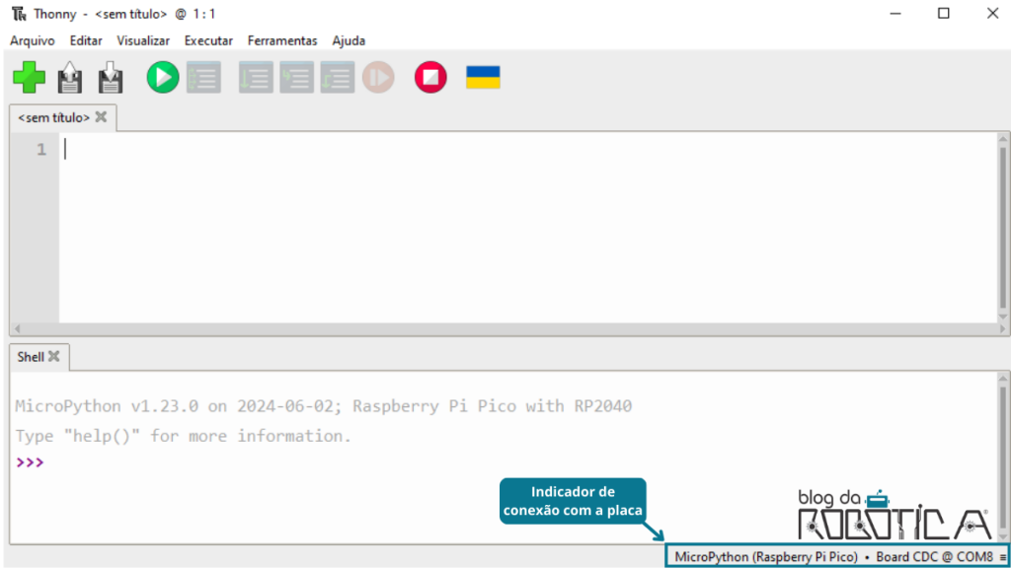This screenshot has height=568, width=1011.
Task: Run the current script with the green play icon
Action: 162,77
